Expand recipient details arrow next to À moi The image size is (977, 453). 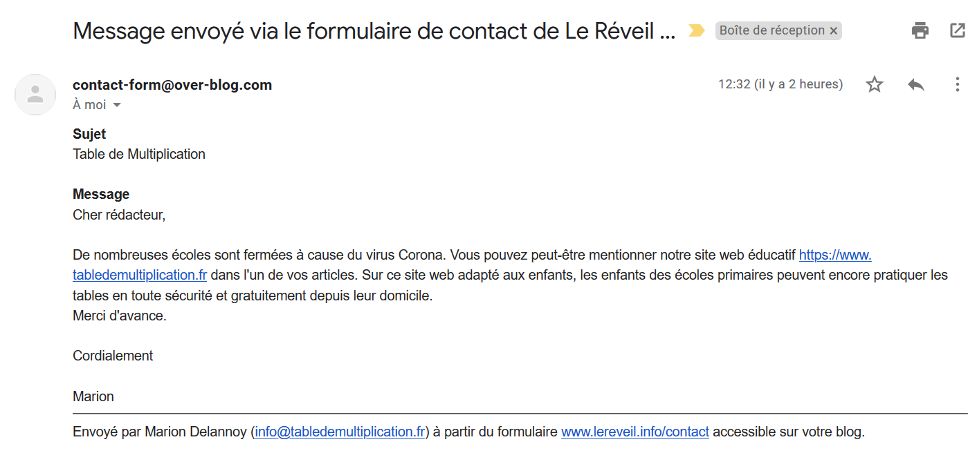click(x=116, y=105)
